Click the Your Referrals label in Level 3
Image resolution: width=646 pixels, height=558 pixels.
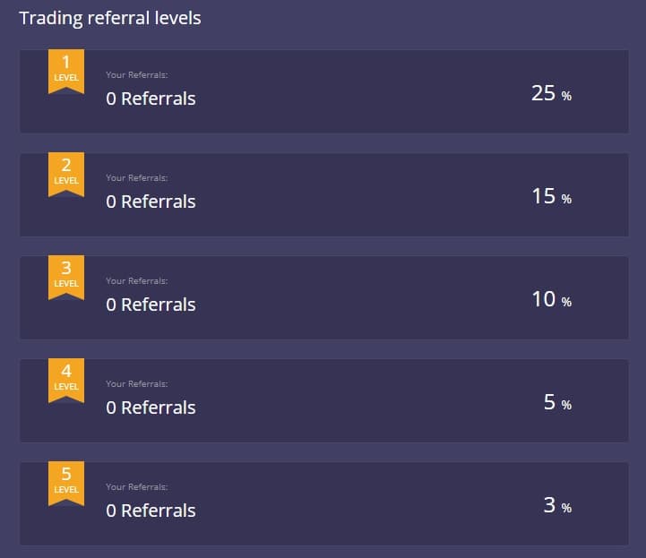point(136,281)
